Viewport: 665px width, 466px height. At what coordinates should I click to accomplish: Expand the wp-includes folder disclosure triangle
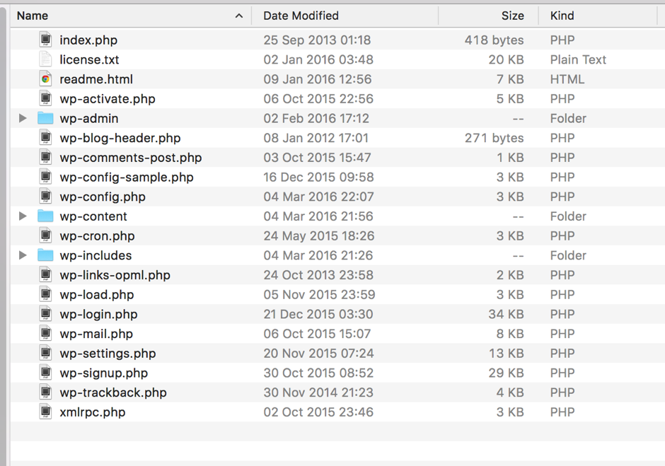23,255
